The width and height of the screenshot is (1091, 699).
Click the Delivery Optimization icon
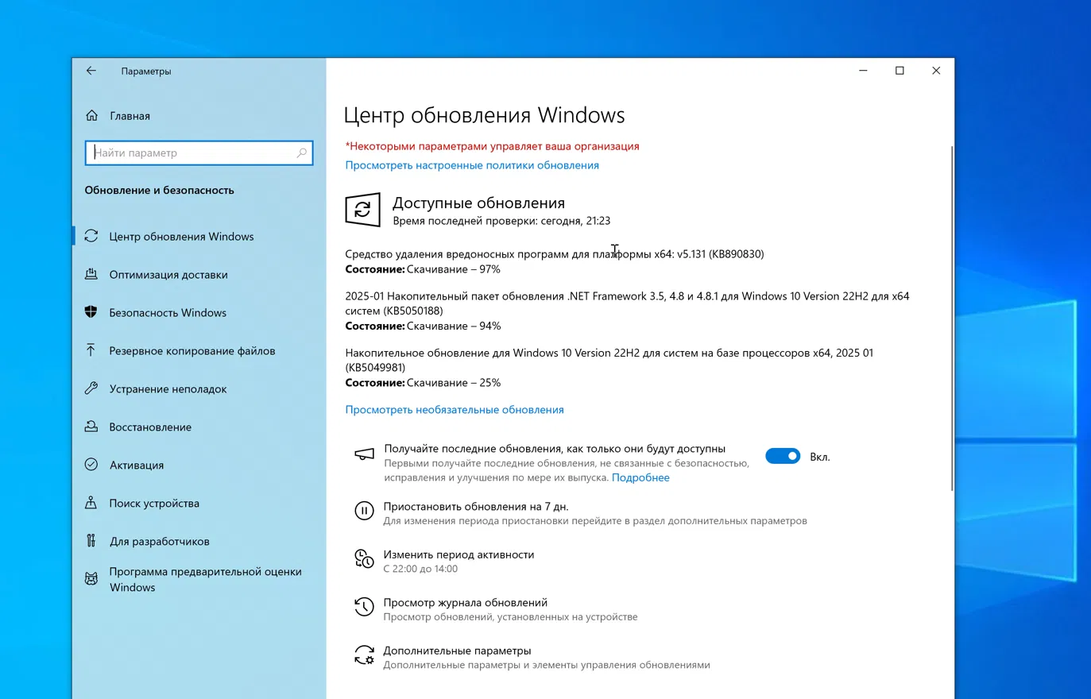91,274
